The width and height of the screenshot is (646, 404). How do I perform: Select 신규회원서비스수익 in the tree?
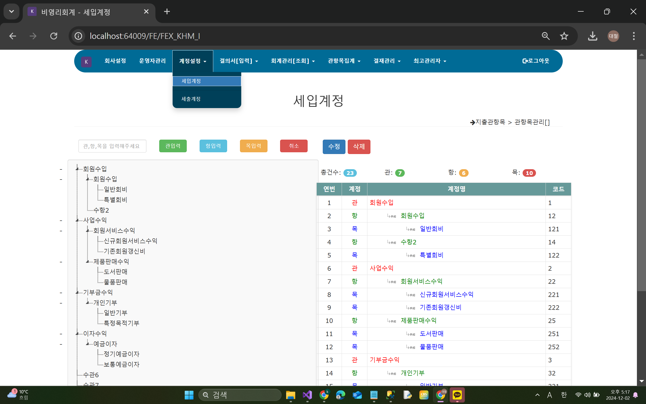point(130,241)
